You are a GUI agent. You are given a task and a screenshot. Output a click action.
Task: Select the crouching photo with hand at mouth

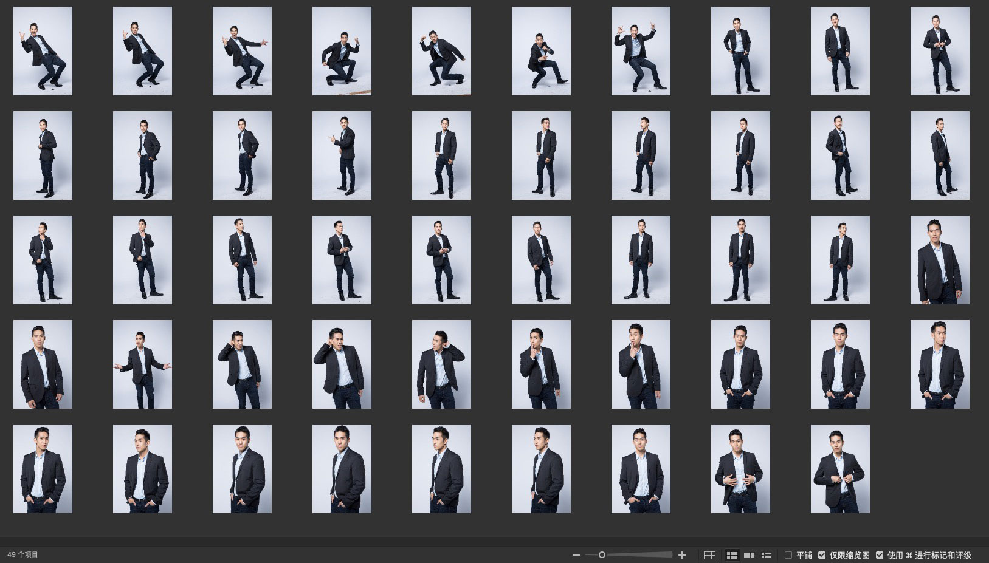pos(541,51)
